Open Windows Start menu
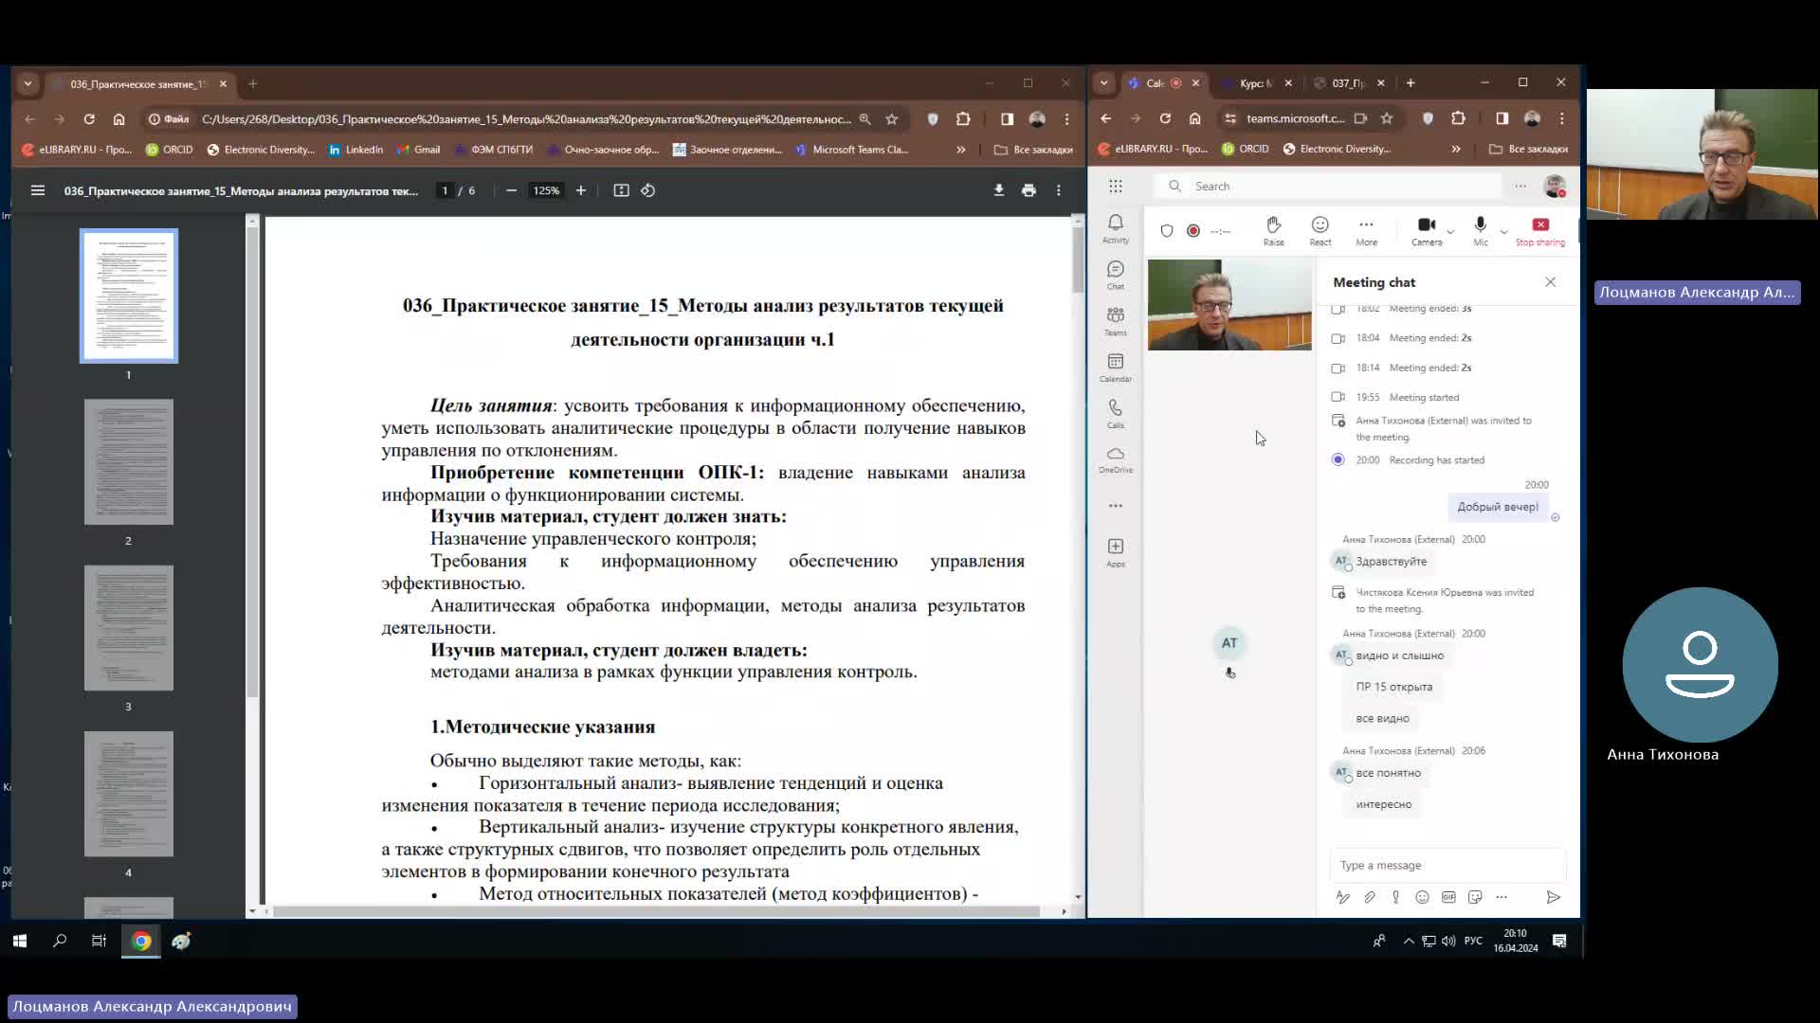The height and width of the screenshot is (1023, 1820). pos(20,941)
